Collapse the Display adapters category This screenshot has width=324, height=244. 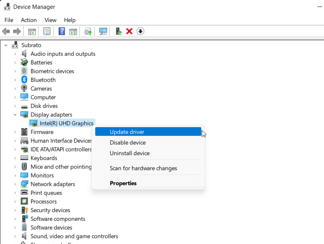(x=15, y=115)
